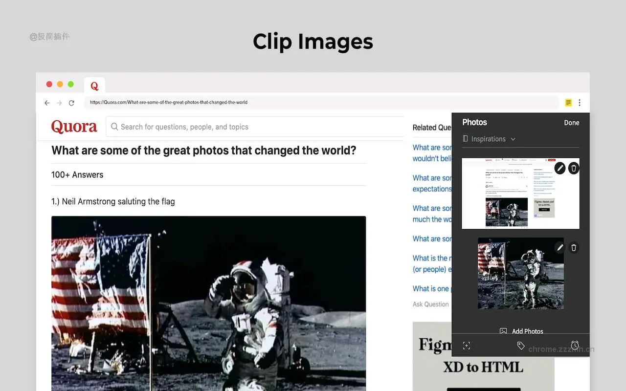Click the pencil edit icon on the screenshot thumbnail
The height and width of the screenshot is (391, 626).
[x=560, y=168]
